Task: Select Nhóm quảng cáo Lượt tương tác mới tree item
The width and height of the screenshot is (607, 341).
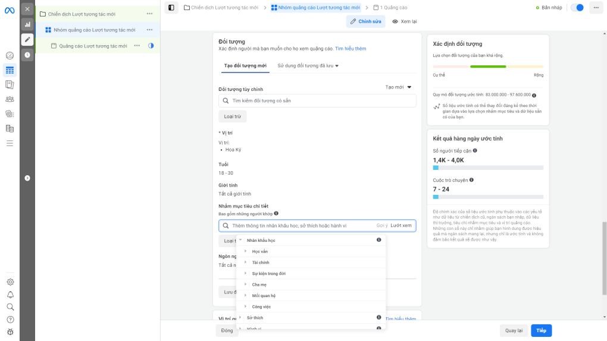Action: (94, 30)
